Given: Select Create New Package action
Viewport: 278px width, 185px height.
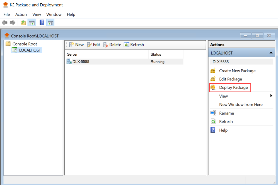Looking at the screenshot, I should (237, 71).
